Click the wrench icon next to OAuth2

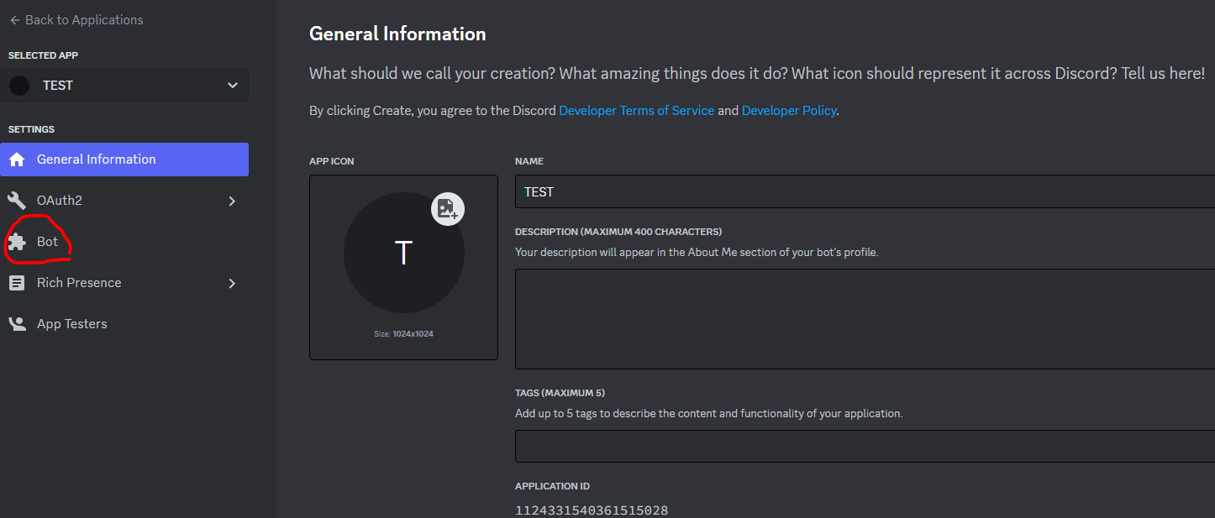(x=17, y=201)
